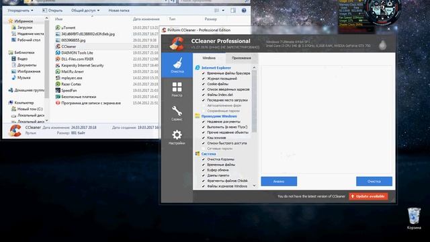Uncheck Буфер обмена option
Screen dimensions: 430x242
click(203, 170)
